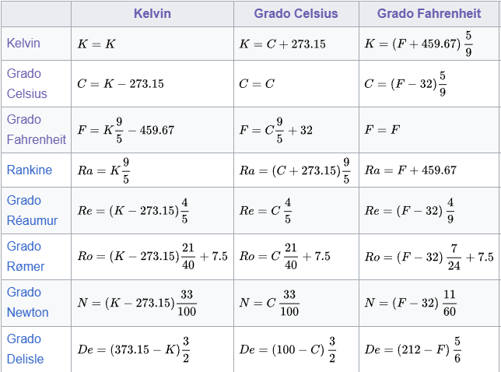Open the Kelvin column header link
Viewport: 501px width, 372px height.
click(152, 14)
